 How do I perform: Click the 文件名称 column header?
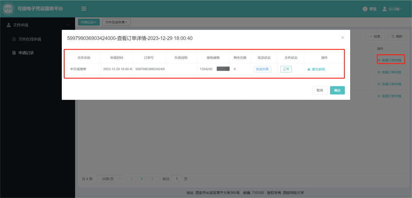click(84, 58)
